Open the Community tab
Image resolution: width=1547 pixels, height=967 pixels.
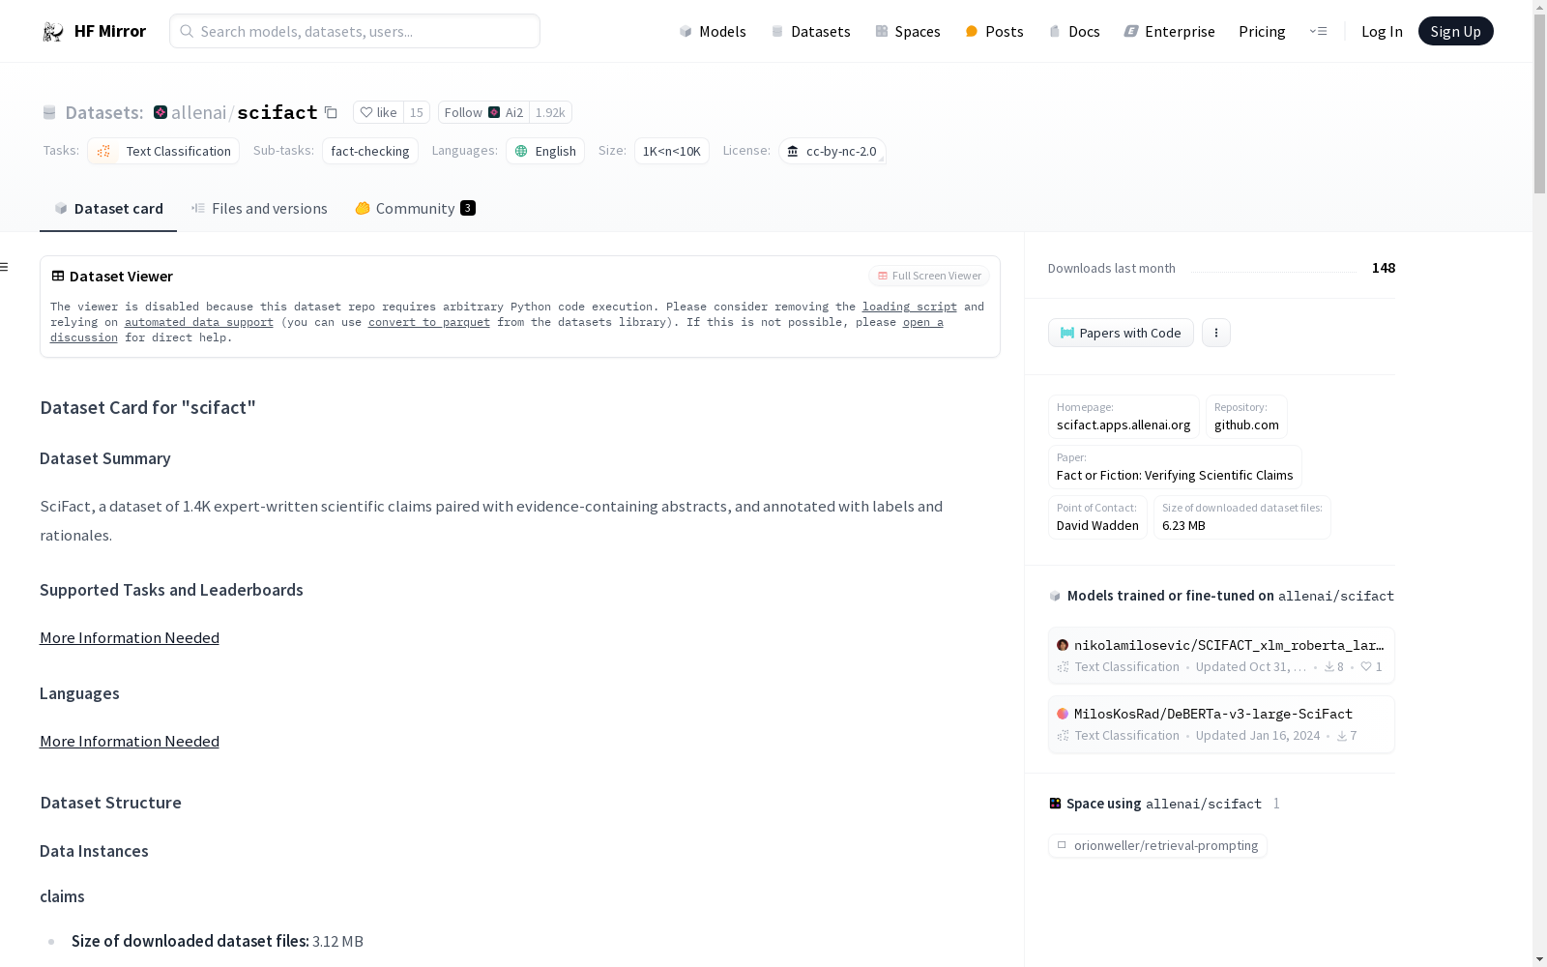(x=415, y=209)
